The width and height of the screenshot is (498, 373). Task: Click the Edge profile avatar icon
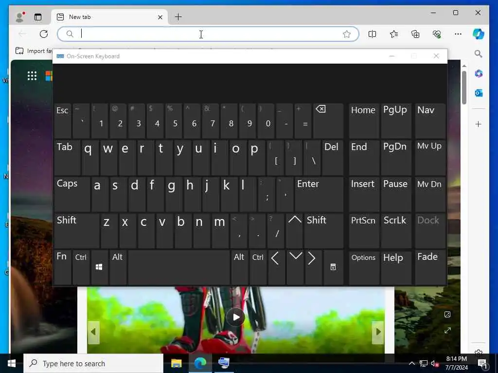(20, 17)
